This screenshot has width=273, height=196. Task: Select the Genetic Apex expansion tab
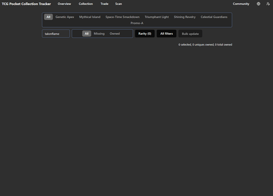coord(64,17)
